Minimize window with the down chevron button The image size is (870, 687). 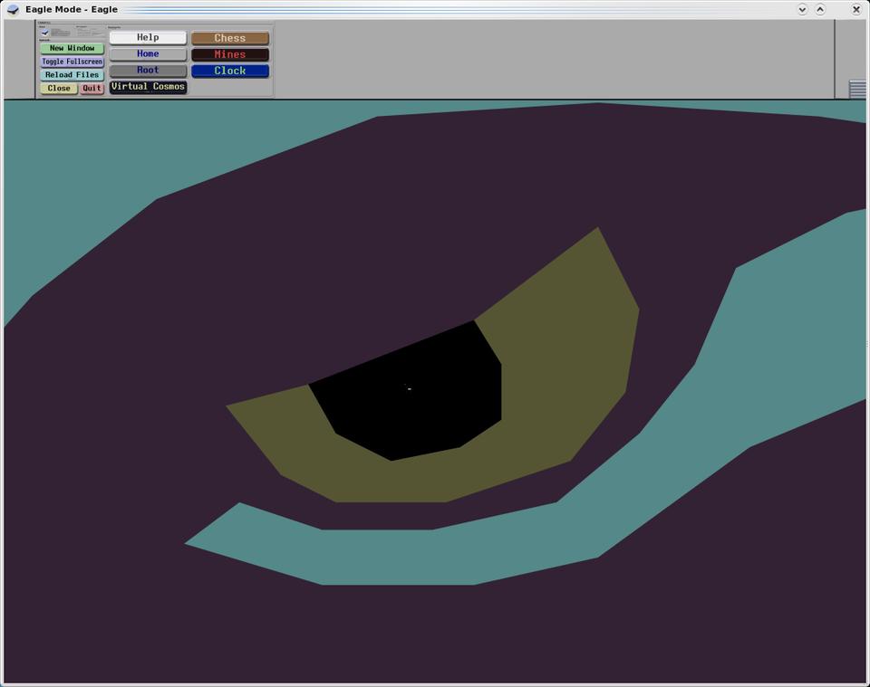(802, 9)
